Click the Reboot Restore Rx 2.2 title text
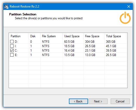 click(x=25, y=7)
